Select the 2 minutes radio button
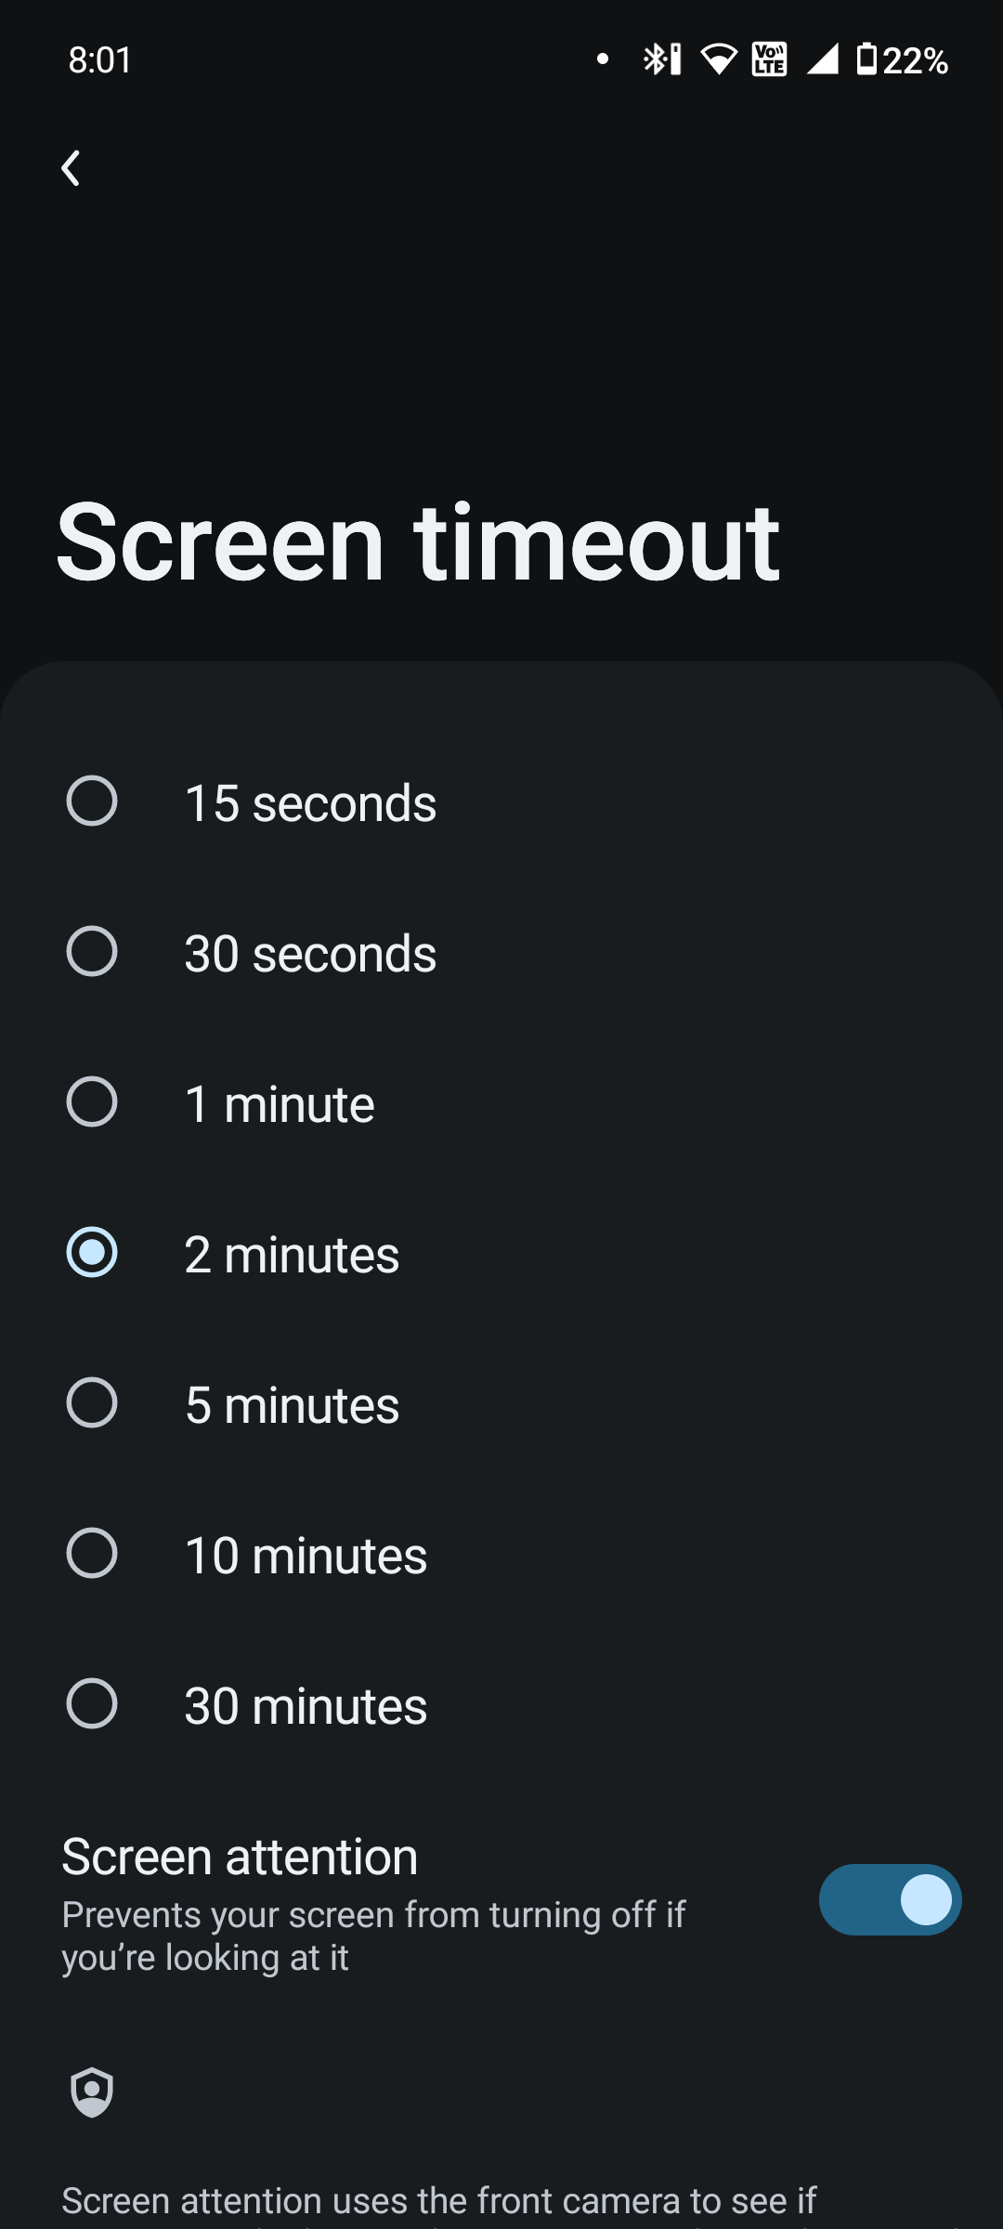 coord(92,1253)
